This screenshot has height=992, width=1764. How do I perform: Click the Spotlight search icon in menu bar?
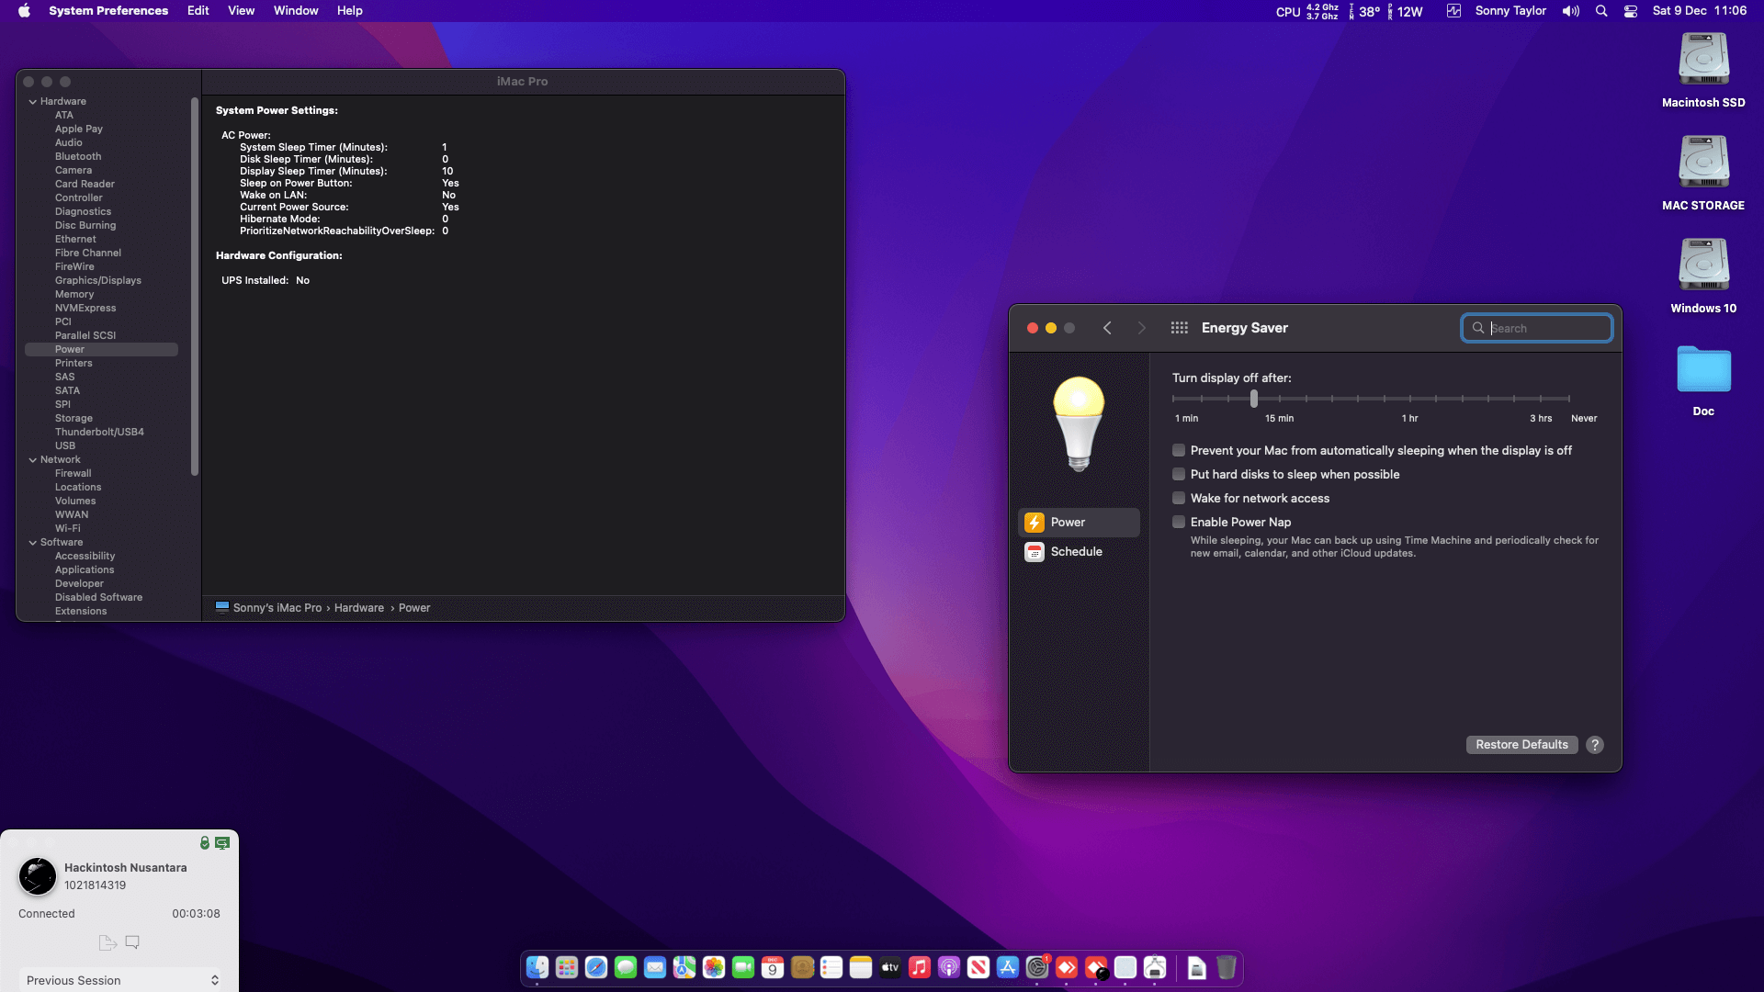(1601, 11)
